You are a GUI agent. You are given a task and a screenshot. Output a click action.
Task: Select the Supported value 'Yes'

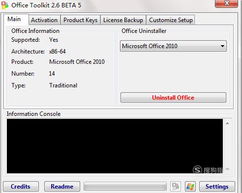(x=54, y=40)
